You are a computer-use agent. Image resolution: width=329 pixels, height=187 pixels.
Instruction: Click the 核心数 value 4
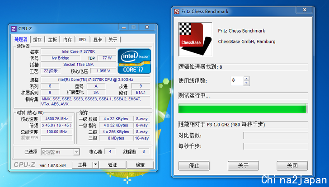pyautogui.click(x=110, y=151)
